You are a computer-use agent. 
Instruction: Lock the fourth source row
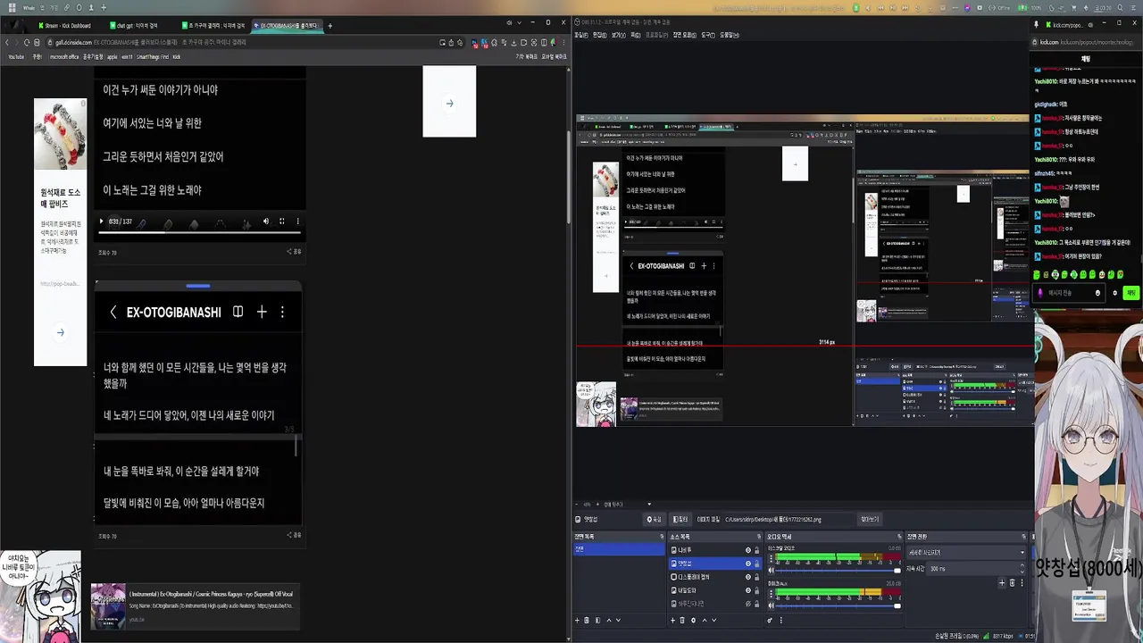point(757,590)
